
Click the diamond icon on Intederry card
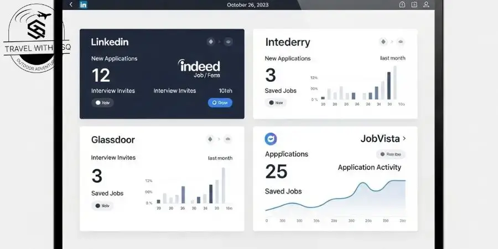(383, 41)
